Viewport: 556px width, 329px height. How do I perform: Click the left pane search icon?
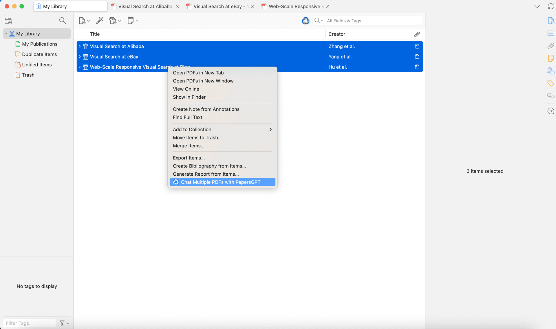point(62,21)
